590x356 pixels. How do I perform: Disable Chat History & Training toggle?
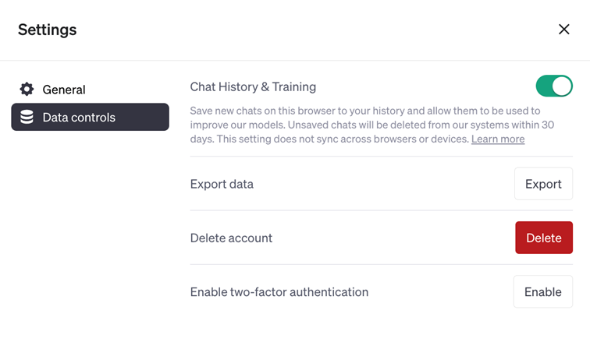click(x=554, y=86)
